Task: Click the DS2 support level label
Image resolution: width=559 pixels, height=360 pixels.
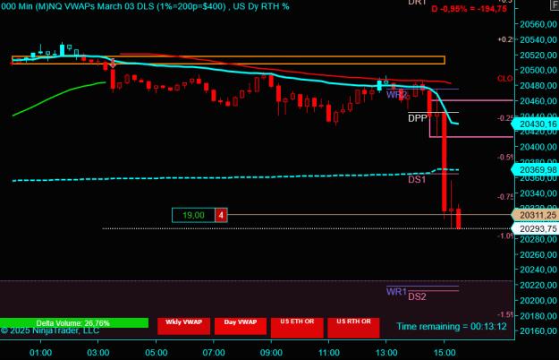Action: tap(417, 296)
